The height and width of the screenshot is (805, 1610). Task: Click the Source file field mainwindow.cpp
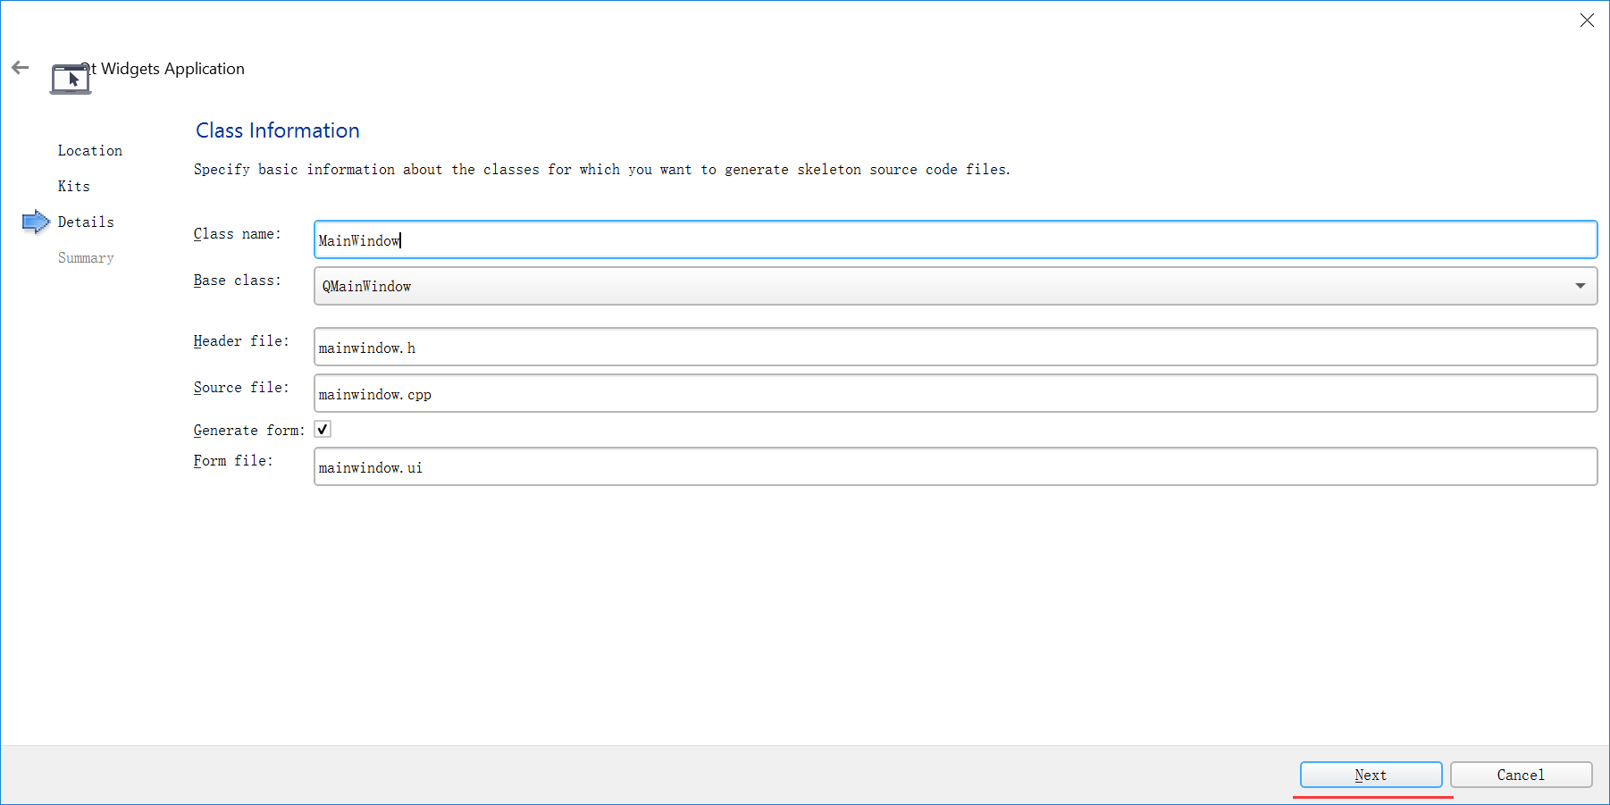click(x=955, y=393)
